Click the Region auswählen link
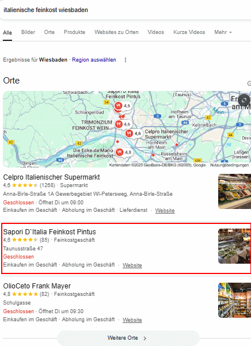This screenshot has height=346, width=251. pos(94,60)
